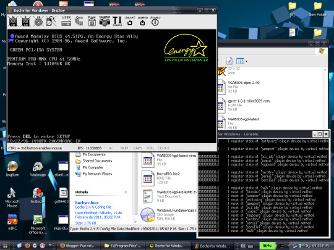This screenshot has width=334, height=250.
Task: Open Microsoft Office Excel desktop shortcut
Action: [38, 224]
